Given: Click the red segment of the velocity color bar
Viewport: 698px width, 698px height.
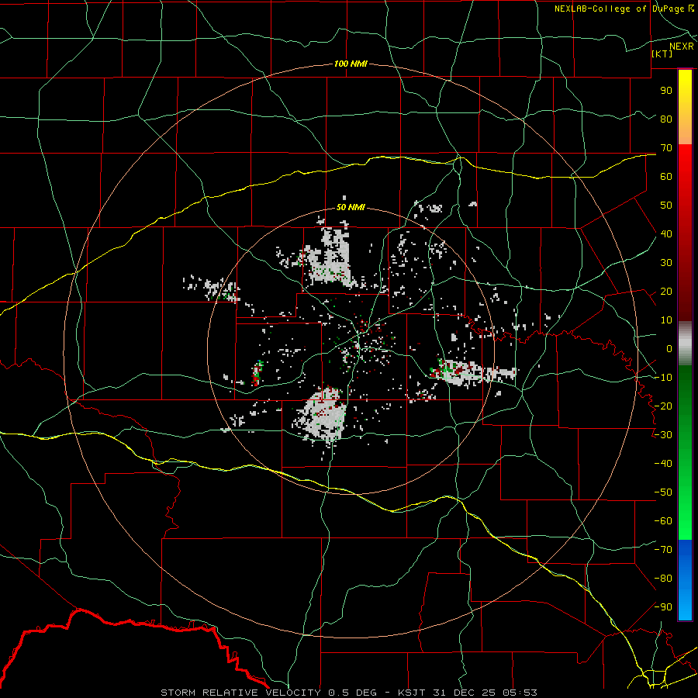Looking at the screenshot, I should coord(685,233).
